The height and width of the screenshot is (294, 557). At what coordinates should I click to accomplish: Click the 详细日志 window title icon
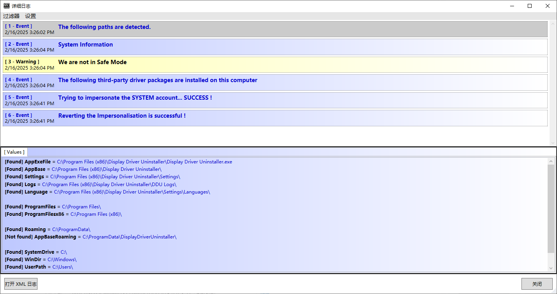7,6
